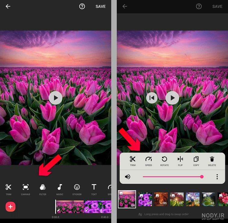Select the green valley road thumbnail
Viewport: 228px width, 223px height.
[x=208, y=199]
